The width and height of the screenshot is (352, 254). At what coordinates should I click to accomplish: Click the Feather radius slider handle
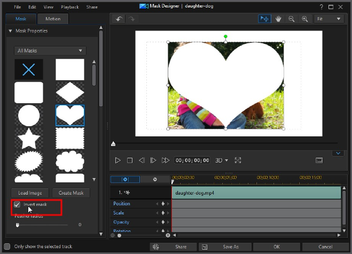click(18, 225)
